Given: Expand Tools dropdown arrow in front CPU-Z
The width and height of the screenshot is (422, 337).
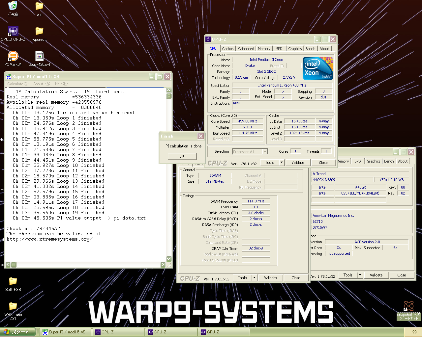Looking at the screenshot, I should click(x=282, y=163).
